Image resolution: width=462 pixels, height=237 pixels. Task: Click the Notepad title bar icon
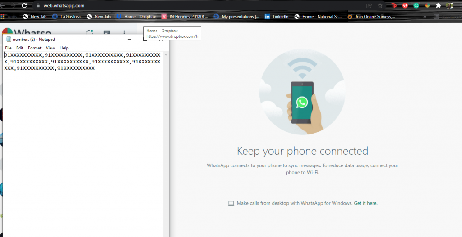point(9,40)
